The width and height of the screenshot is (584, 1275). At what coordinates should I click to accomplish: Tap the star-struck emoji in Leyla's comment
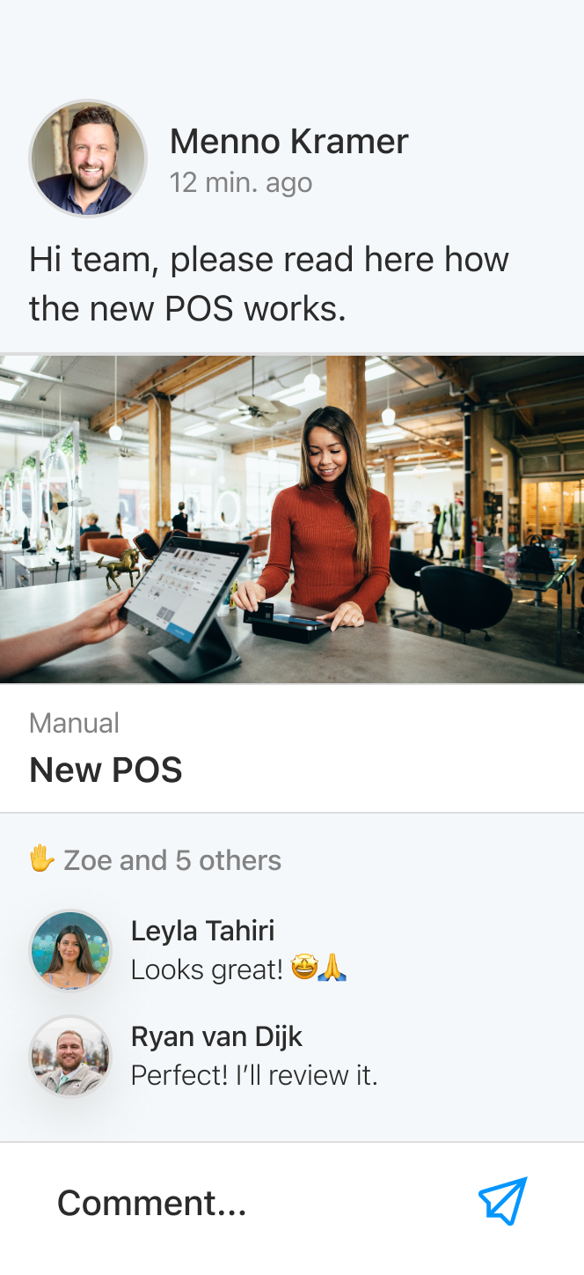pyautogui.click(x=304, y=969)
